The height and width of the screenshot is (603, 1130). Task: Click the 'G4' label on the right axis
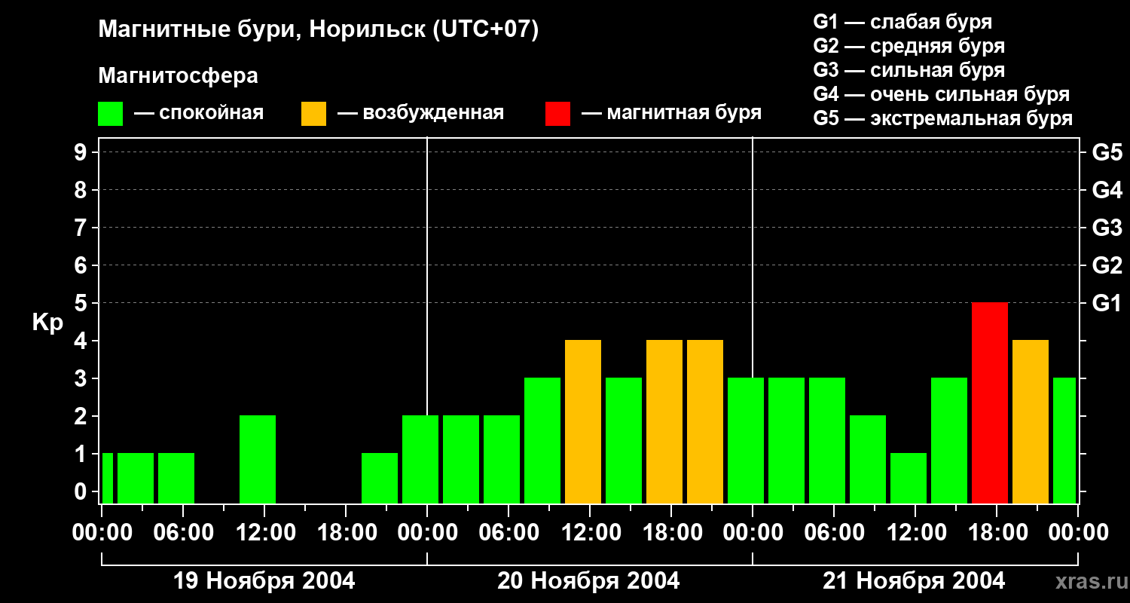(1107, 190)
